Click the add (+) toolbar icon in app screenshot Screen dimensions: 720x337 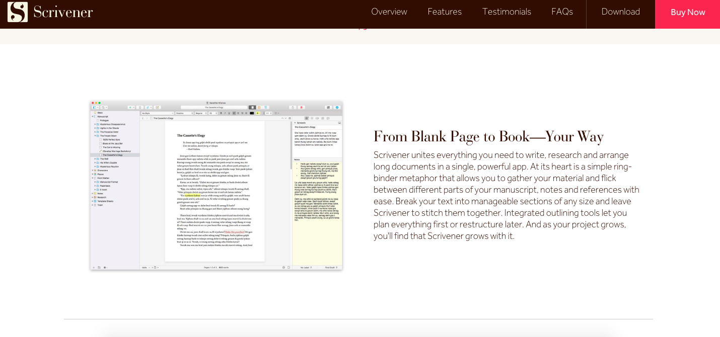130,107
